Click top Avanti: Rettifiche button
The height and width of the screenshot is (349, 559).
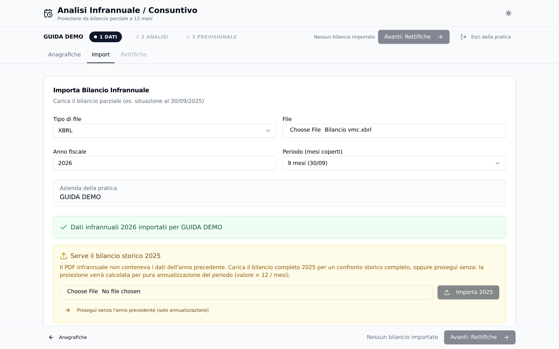(x=414, y=37)
